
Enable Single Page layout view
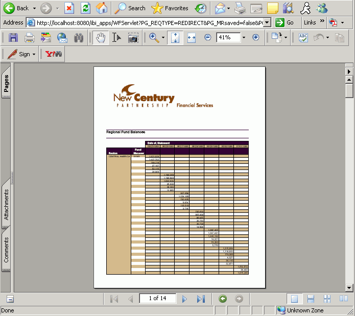[x=294, y=299]
